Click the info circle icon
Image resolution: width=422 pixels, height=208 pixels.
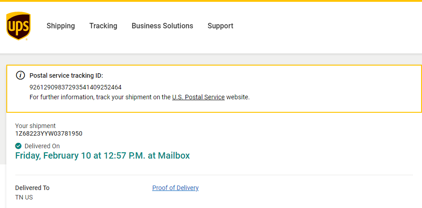coord(20,75)
